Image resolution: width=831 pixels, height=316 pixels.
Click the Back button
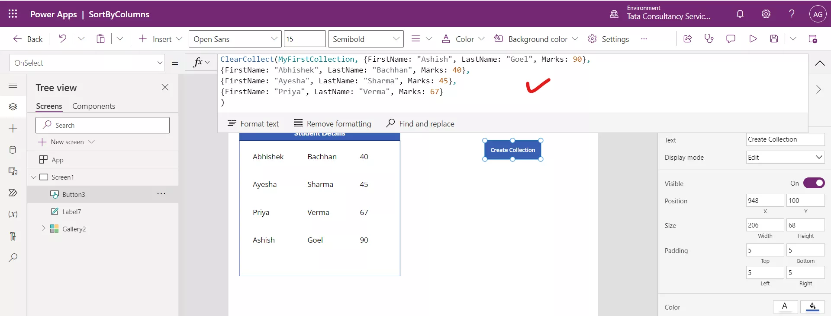click(x=28, y=39)
